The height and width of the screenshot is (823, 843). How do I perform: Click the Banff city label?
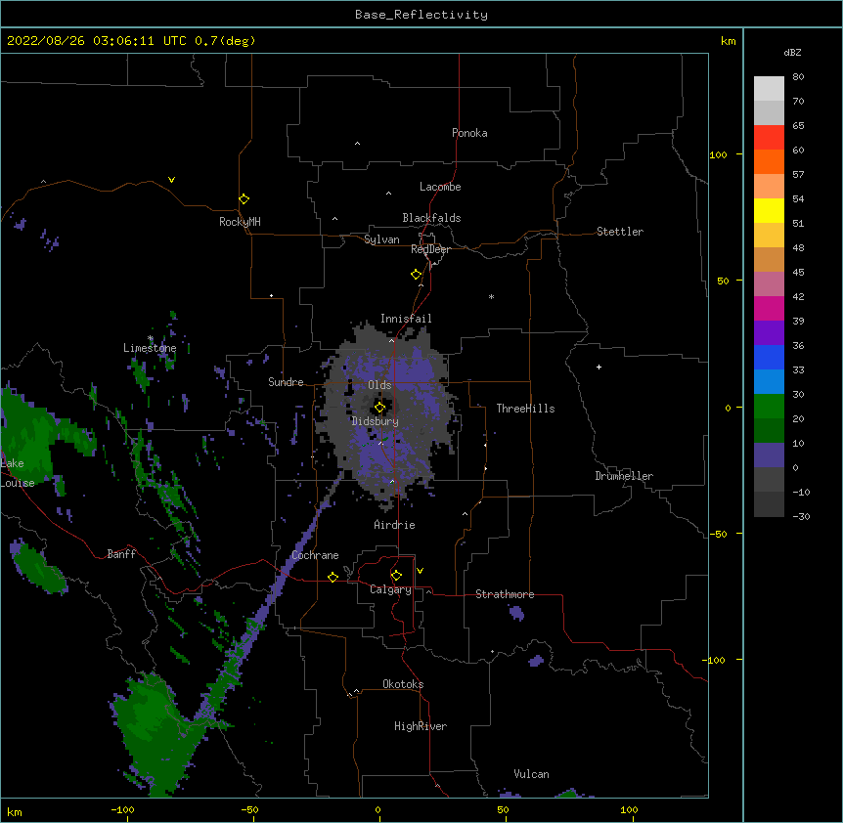click(121, 554)
